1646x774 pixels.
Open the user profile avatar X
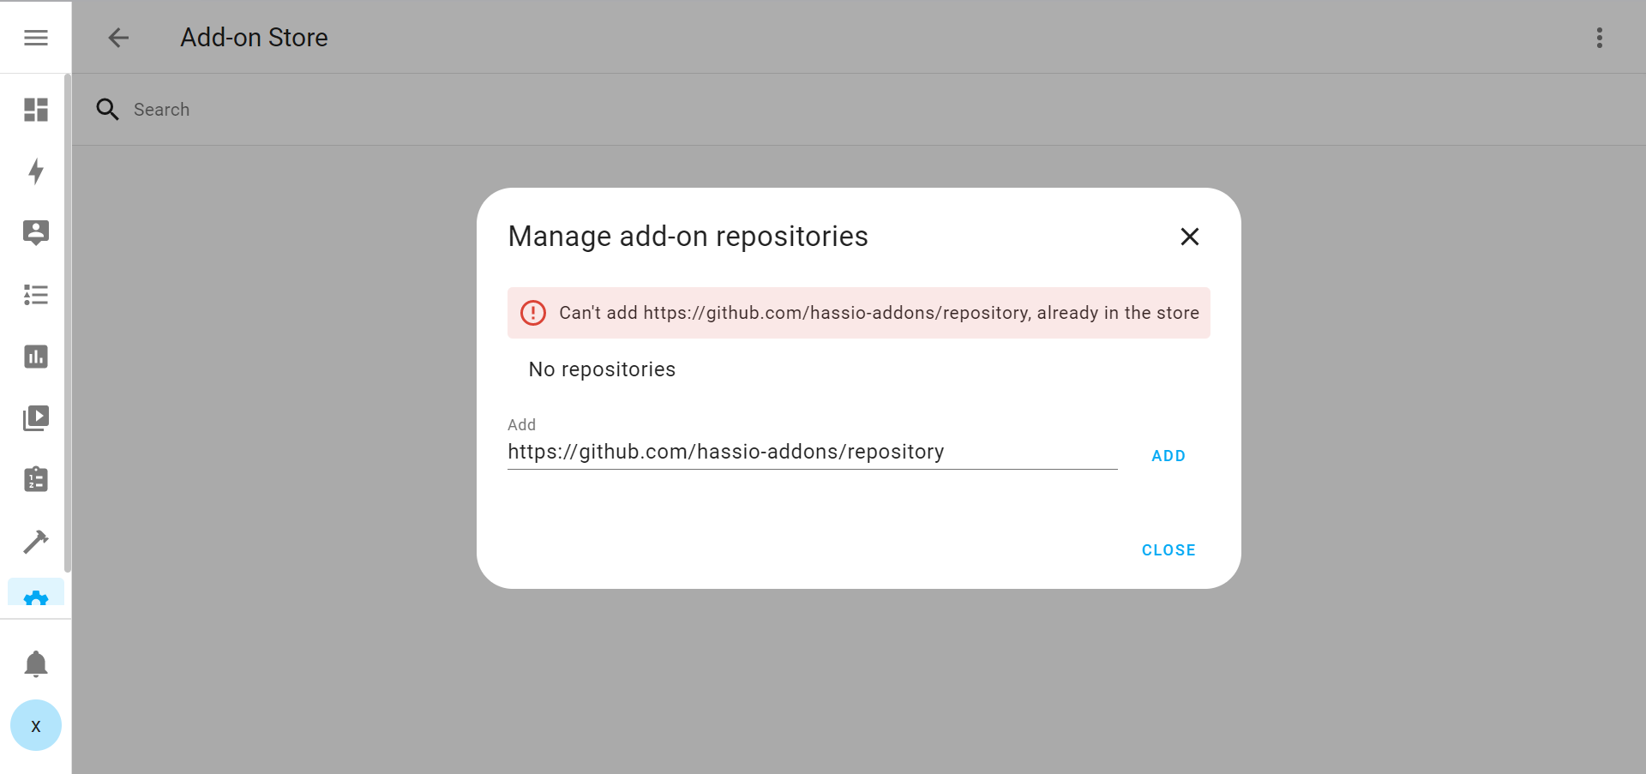tap(35, 725)
